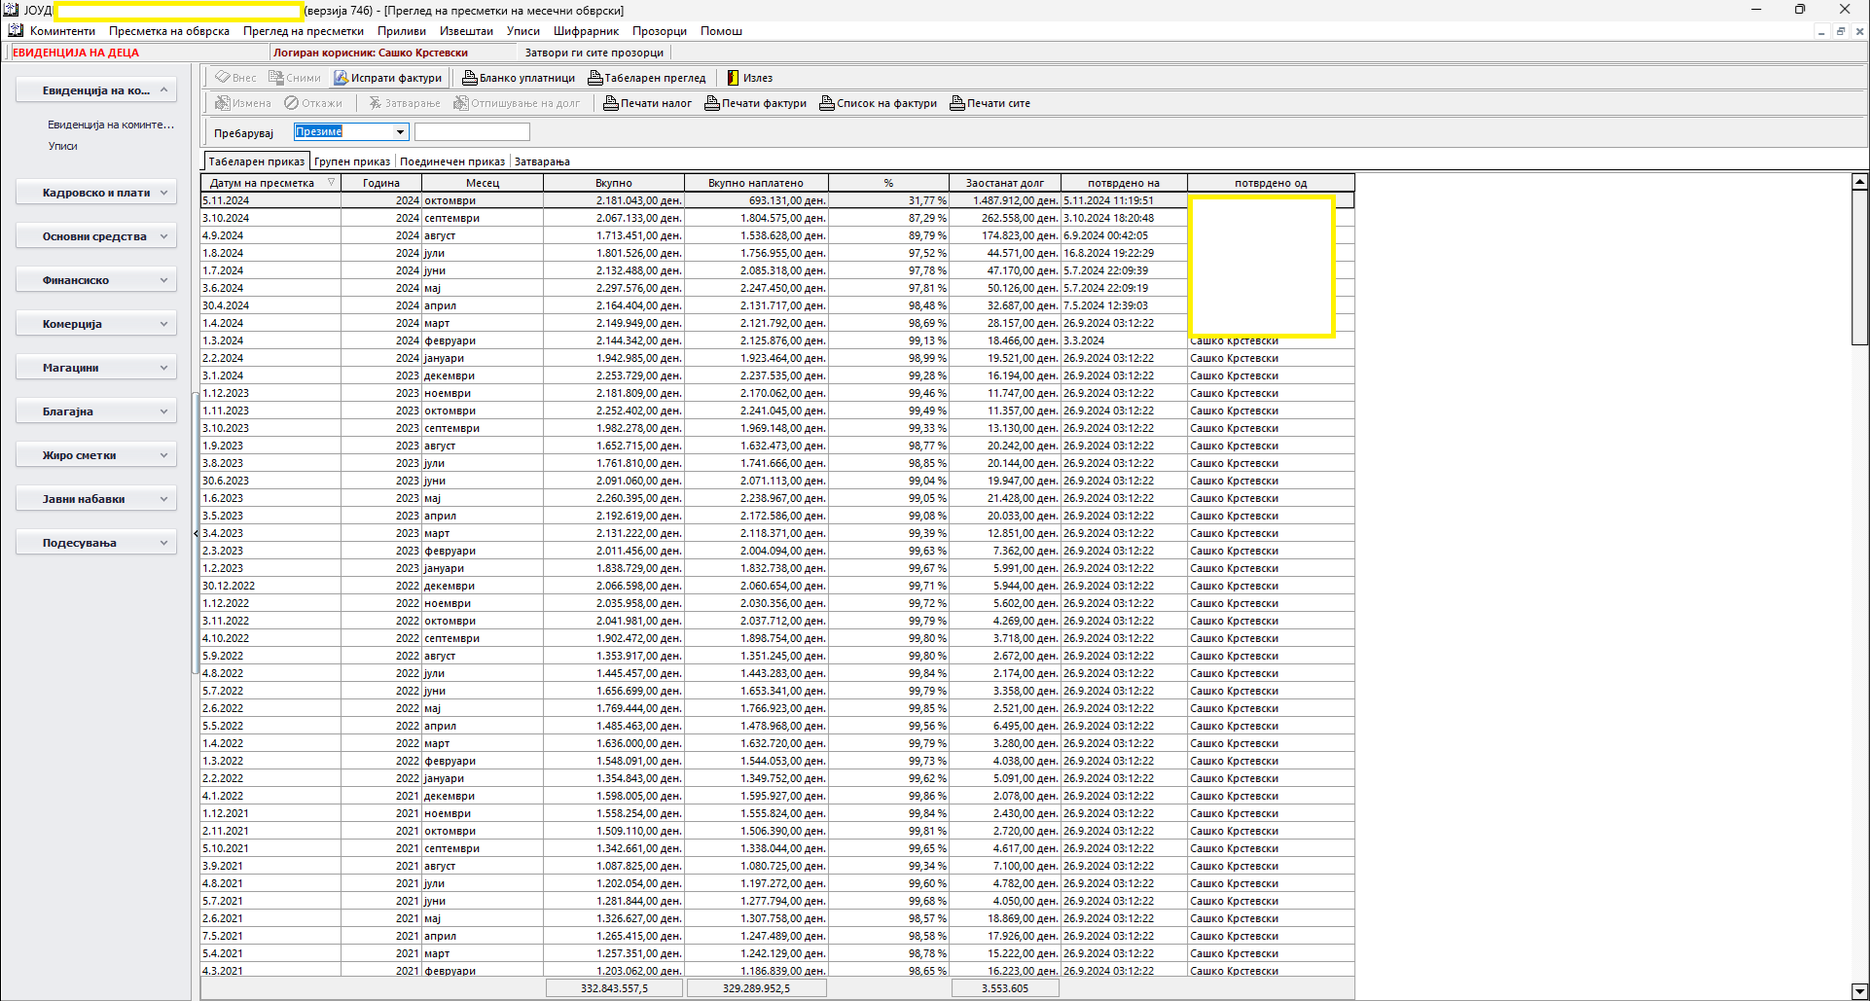
Task: Open Уписи menu
Action: coord(523,31)
